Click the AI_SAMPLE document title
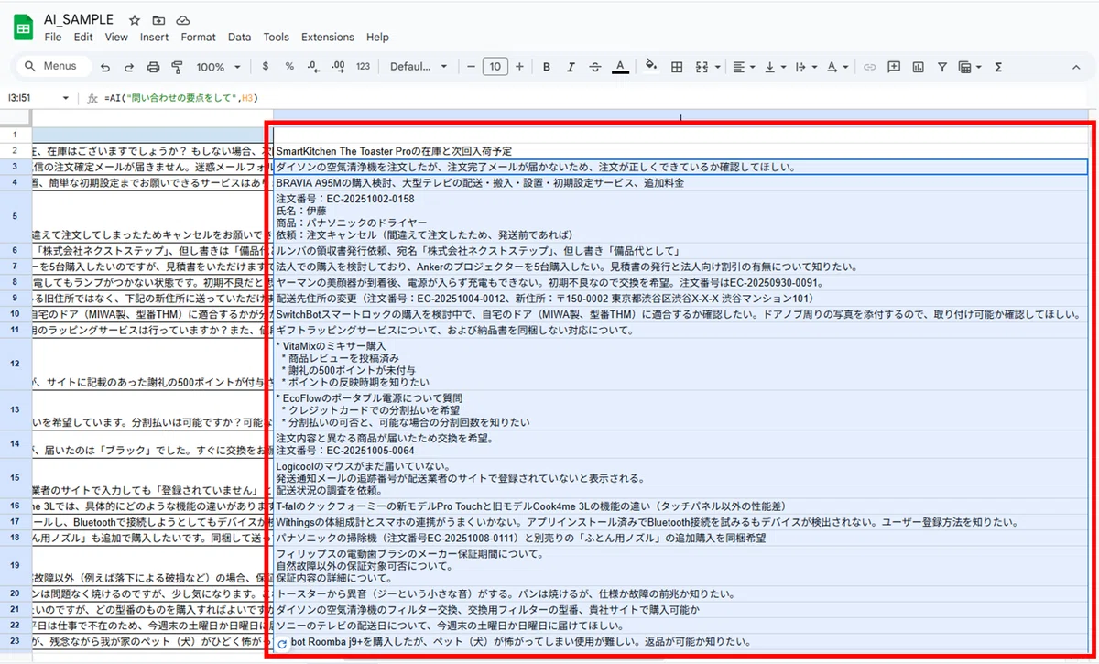Image resolution: width=1099 pixels, height=664 pixels. coord(79,19)
